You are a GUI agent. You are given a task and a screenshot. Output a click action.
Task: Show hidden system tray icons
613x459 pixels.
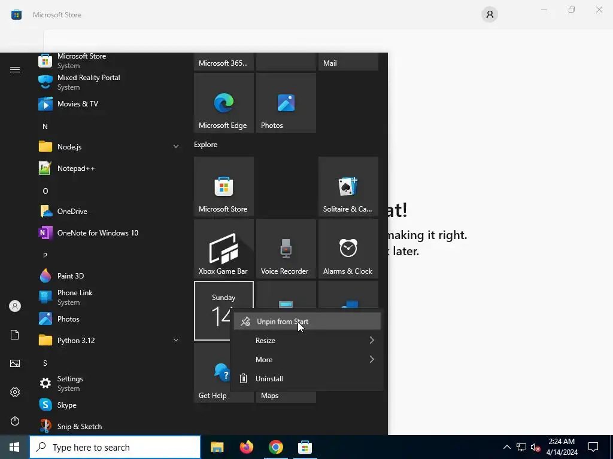[506, 447]
